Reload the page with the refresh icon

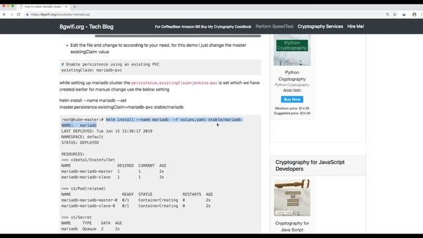[x=19, y=15]
